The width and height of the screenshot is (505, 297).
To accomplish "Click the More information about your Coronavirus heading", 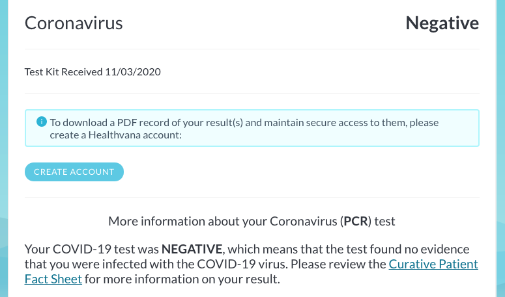I will click(x=252, y=221).
